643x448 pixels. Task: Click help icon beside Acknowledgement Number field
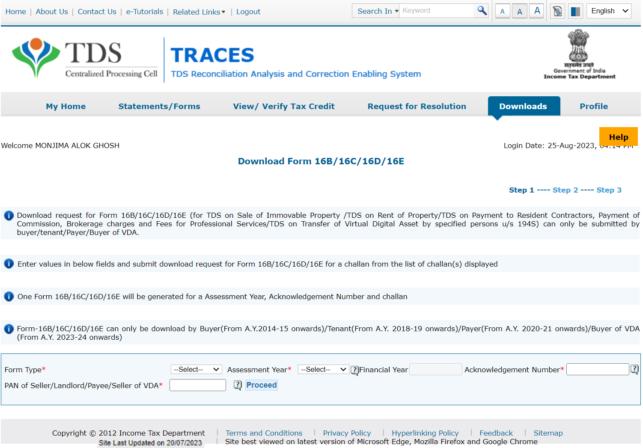click(x=636, y=369)
